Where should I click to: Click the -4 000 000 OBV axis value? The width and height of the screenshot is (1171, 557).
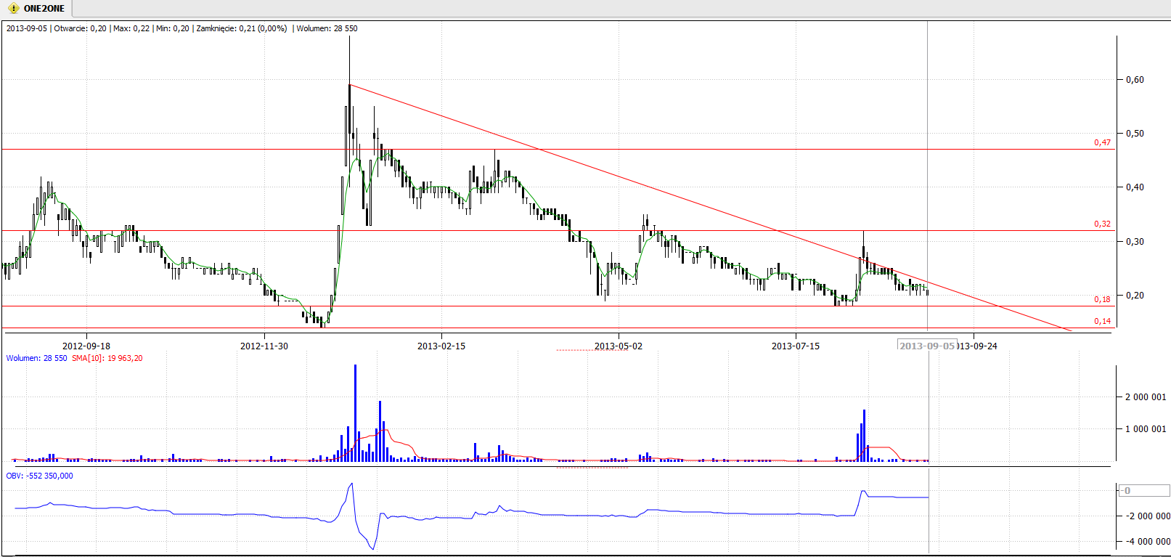coord(1148,542)
